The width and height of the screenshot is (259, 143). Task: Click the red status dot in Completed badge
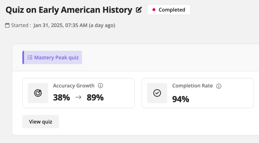pos(154,10)
